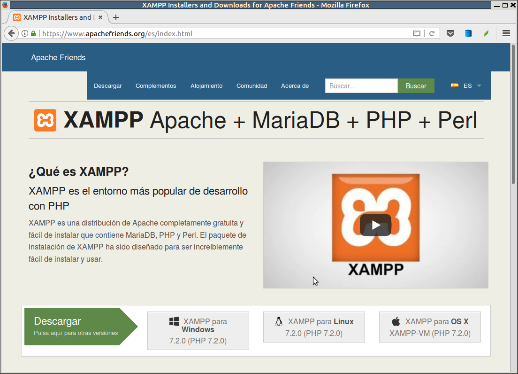Screen dimensions: 518x374
Task: Open the Complementos menu item
Action: (x=156, y=86)
